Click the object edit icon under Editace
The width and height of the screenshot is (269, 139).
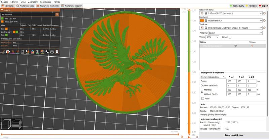click(252, 46)
